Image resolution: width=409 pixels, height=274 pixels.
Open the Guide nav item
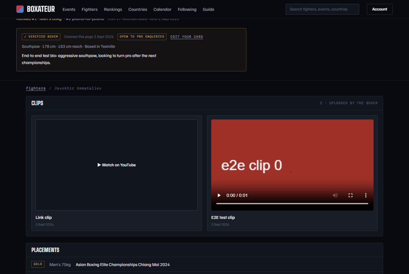(x=208, y=9)
